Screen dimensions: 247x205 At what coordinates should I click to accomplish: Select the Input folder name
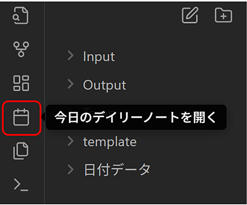click(x=99, y=57)
